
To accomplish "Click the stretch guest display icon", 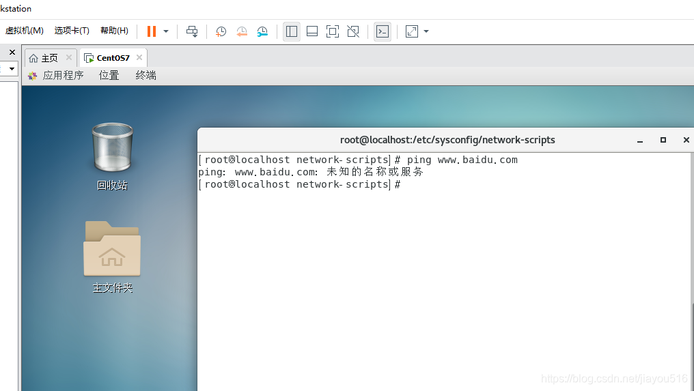I will (412, 31).
